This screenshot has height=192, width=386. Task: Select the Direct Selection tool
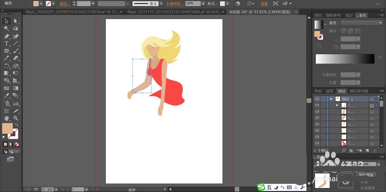pos(16,21)
